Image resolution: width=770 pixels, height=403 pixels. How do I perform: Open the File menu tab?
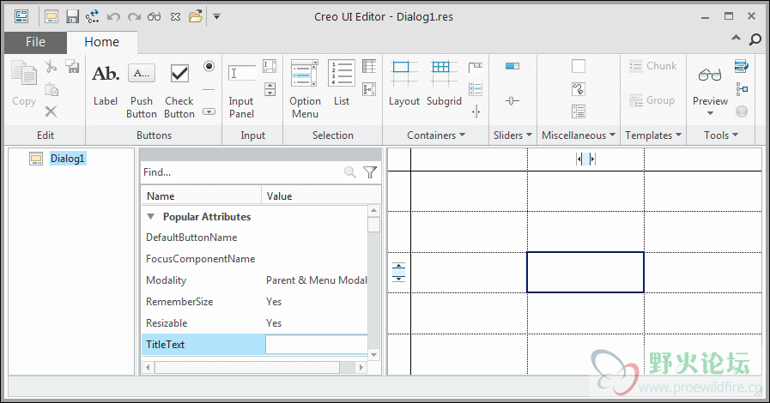coord(35,42)
